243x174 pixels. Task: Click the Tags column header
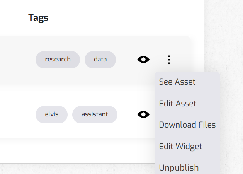(38, 17)
